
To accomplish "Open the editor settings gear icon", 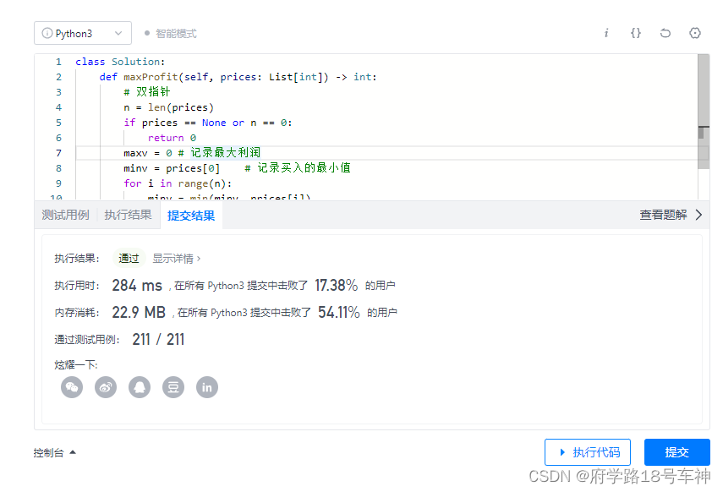I will (x=695, y=33).
